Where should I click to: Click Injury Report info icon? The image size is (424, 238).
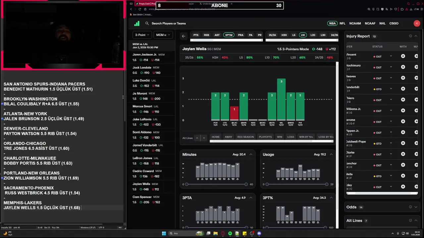[410, 36]
